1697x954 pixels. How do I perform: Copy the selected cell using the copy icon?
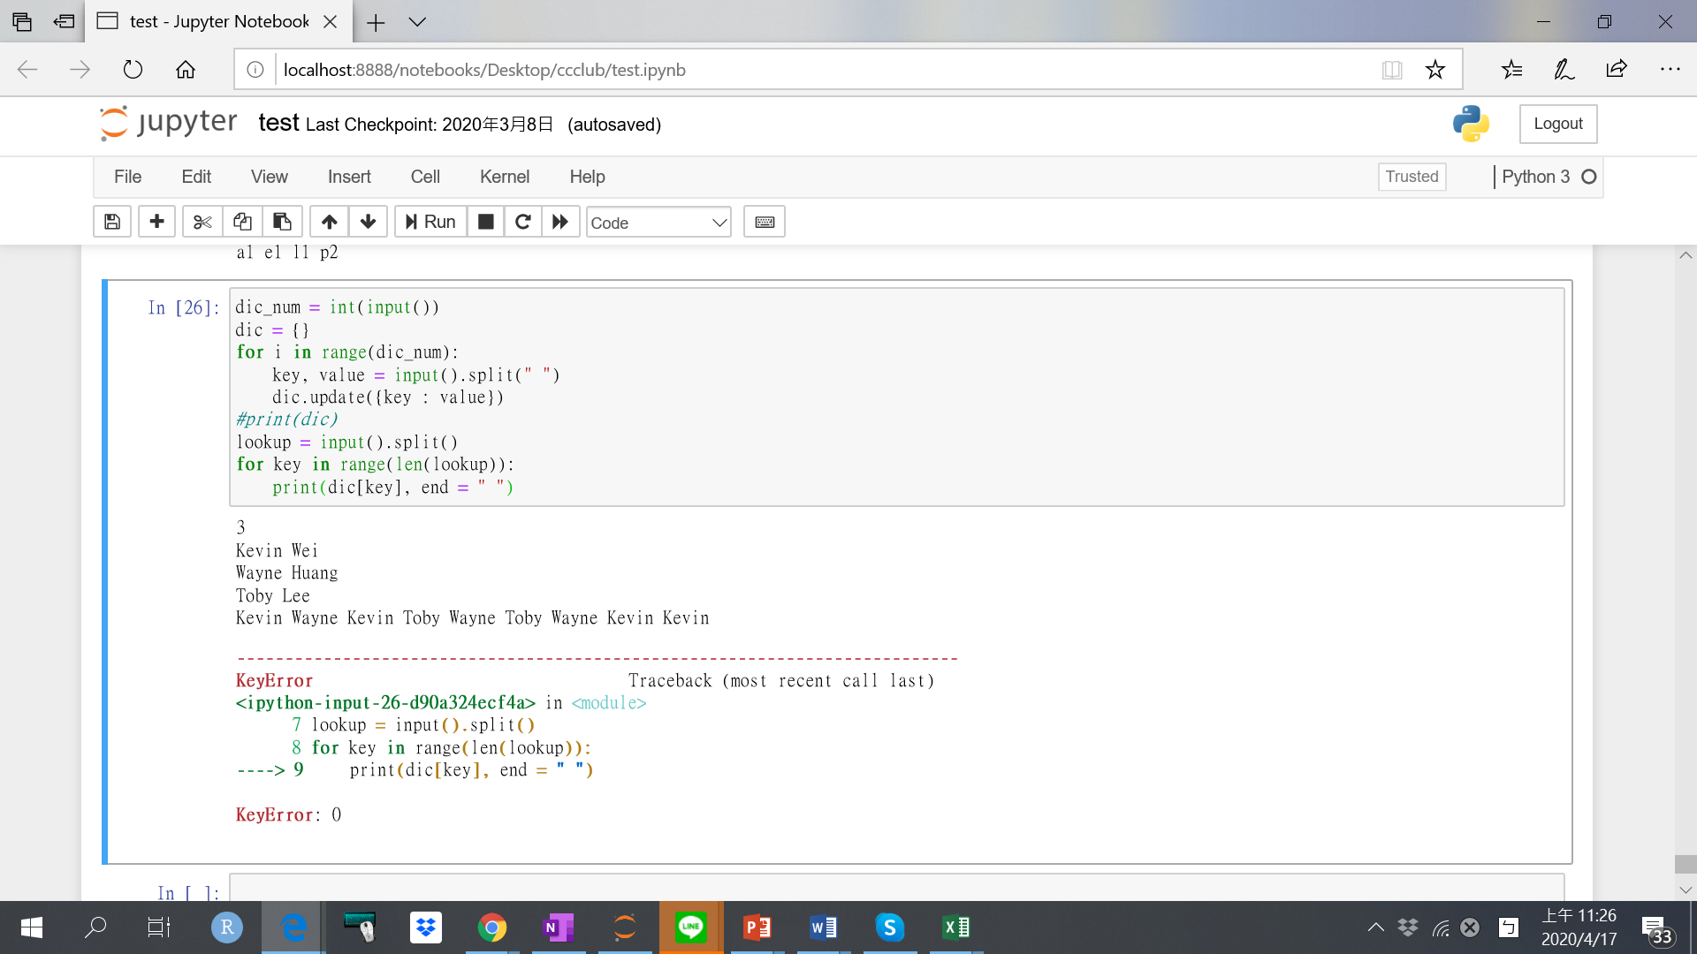click(x=242, y=222)
